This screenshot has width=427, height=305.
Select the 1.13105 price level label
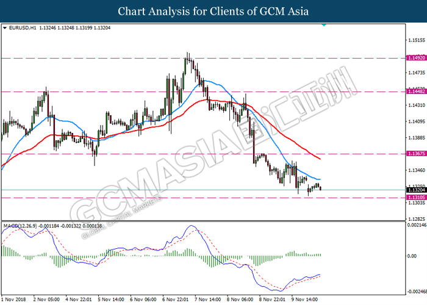tap(417, 198)
